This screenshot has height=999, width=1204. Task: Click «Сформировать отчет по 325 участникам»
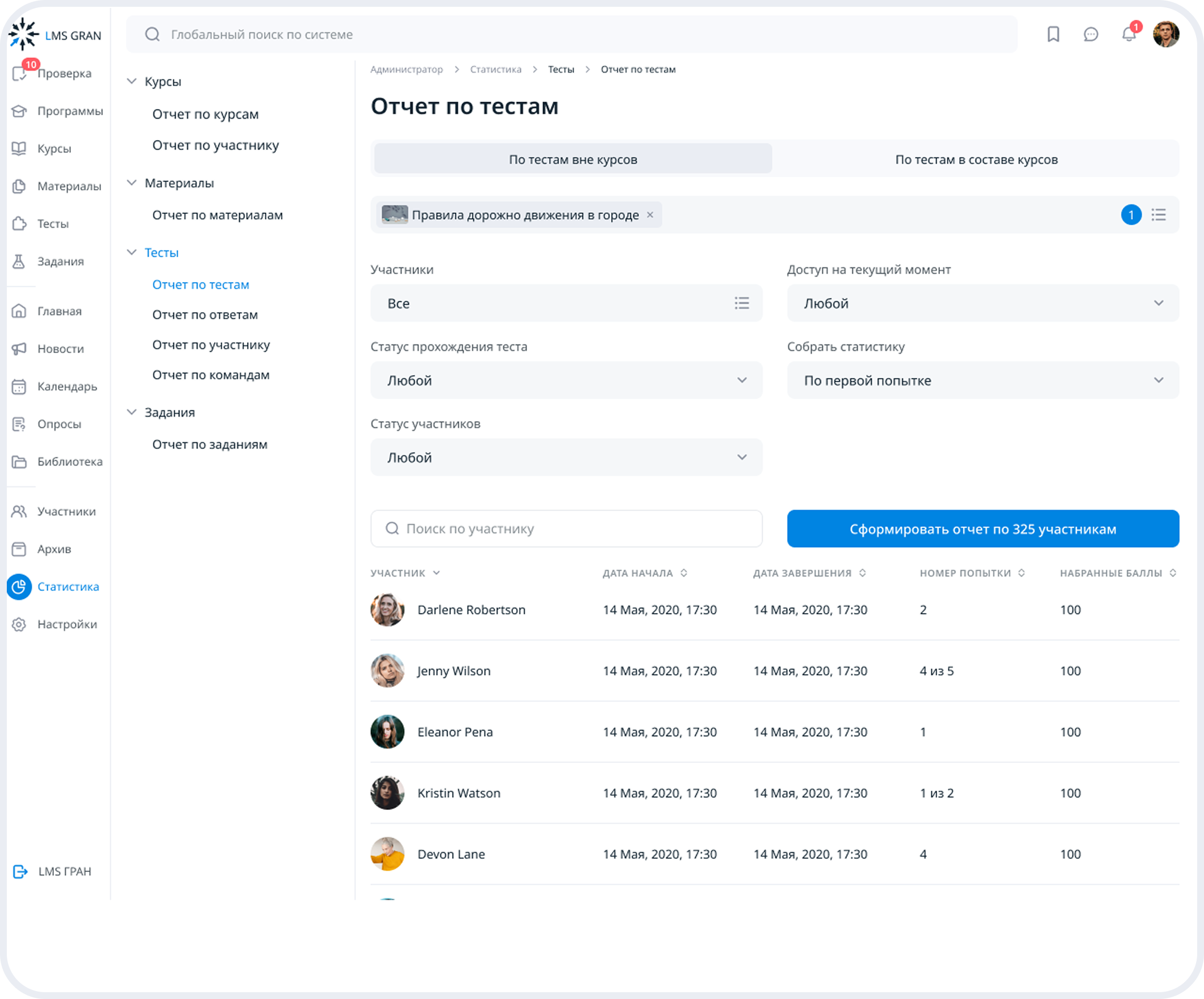pyautogui.click(x=982, y=528)
